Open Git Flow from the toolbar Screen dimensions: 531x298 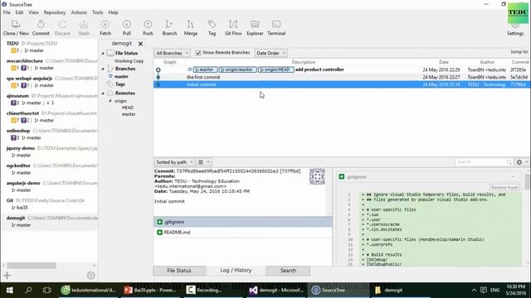[x=233, y=27]
